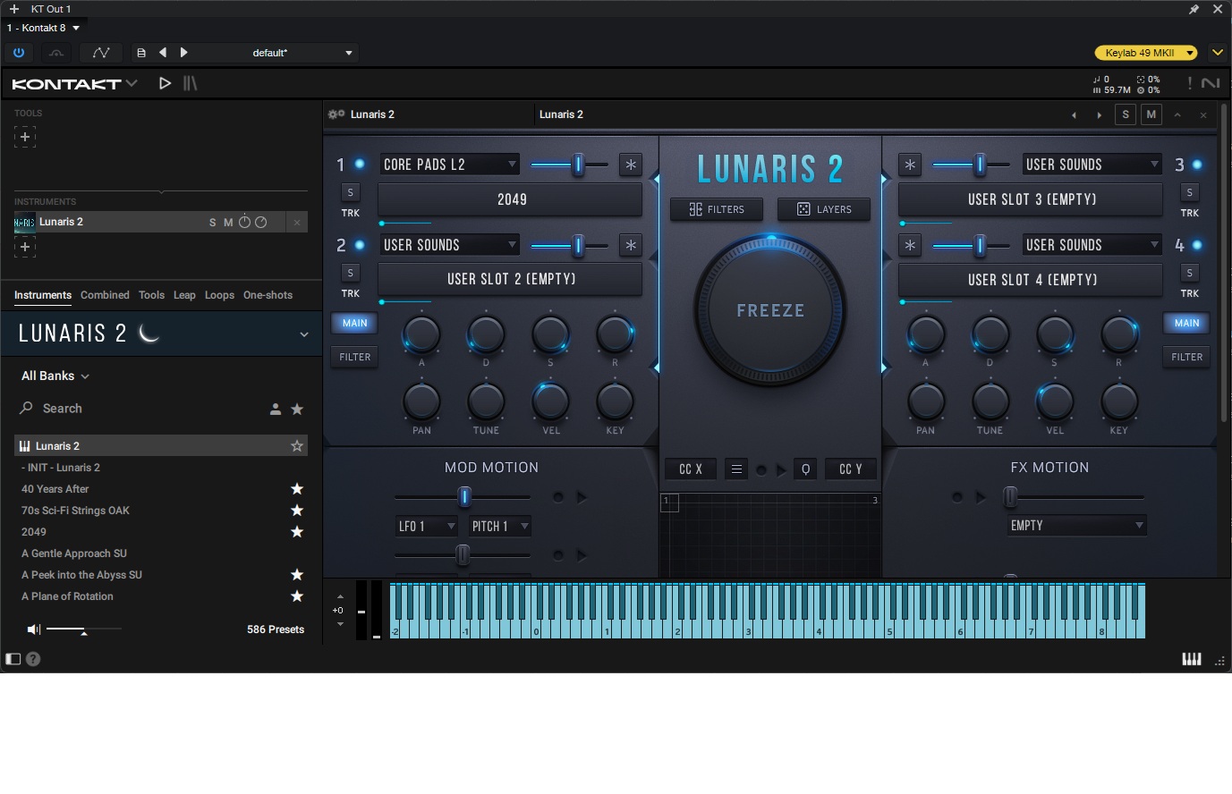
Task: Toggle the plugin power button
Action: (x=18, y=53)
